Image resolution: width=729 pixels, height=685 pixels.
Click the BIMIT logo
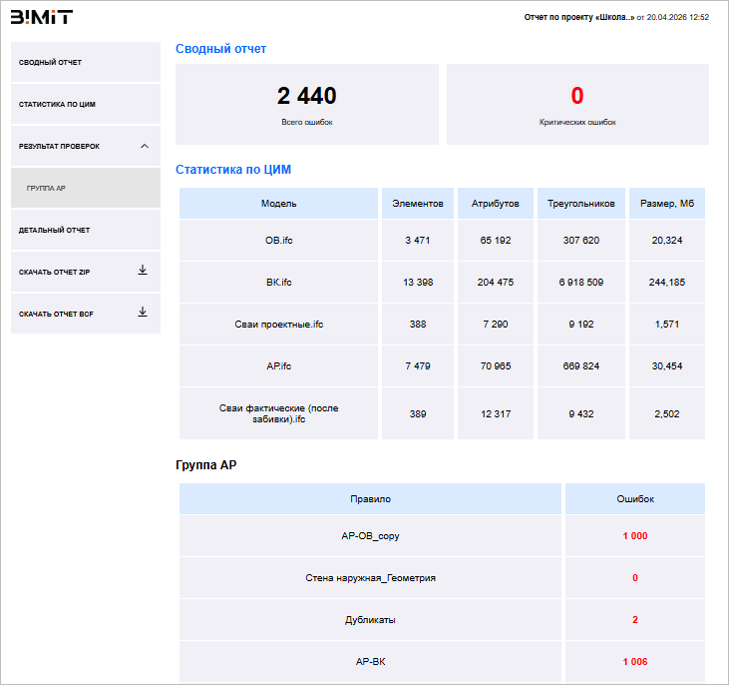pos(41,17)
